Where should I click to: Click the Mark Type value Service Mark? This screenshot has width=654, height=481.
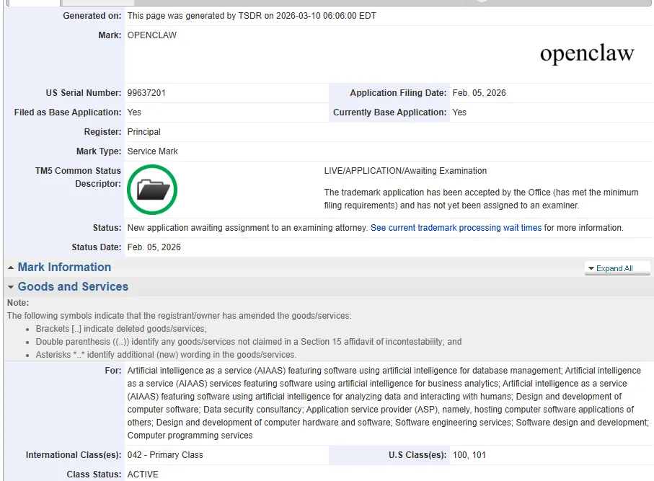click(153, 151)
